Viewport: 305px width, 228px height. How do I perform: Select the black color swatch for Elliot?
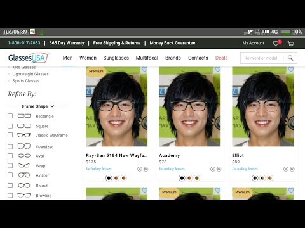pos(255,178)
